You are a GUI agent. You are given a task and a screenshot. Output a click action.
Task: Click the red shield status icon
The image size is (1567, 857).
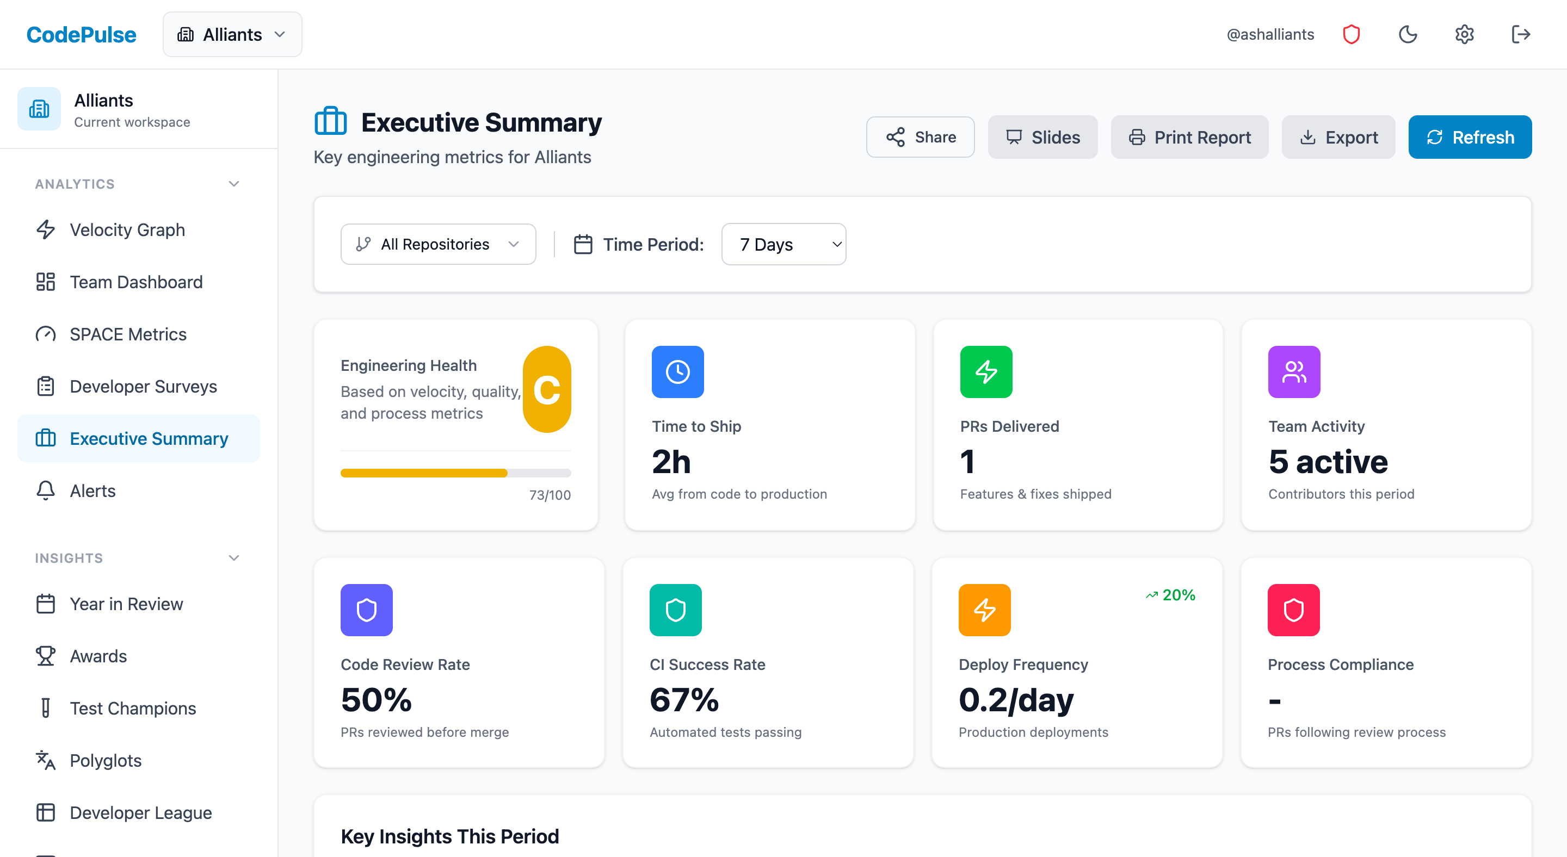pyautogui.click(x=1352, y=34)
